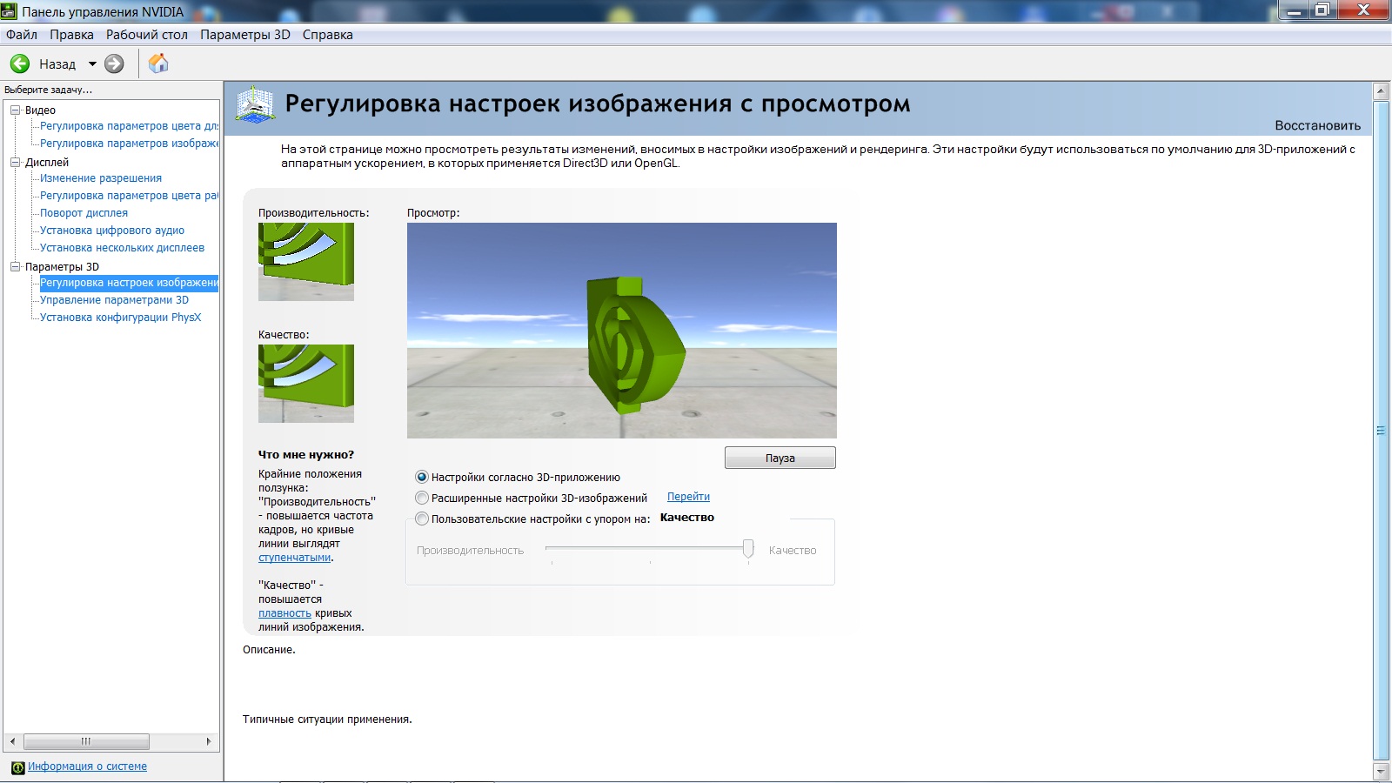Screen dimensions: 1392x783
Task: Collapse the Дисплей tree node
Action: (x=15, y=162)
